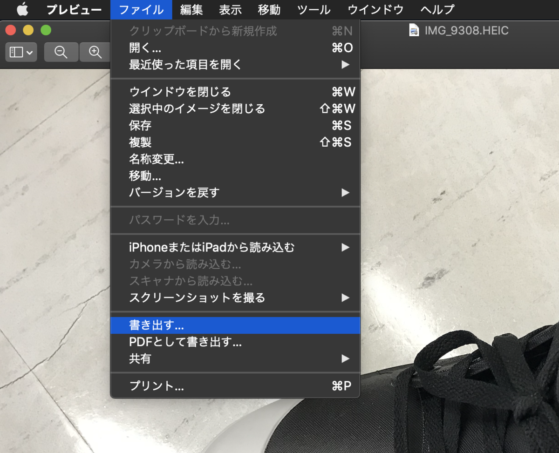Open the 共有 submenu
559x453 pixels.
pos(143,359)
